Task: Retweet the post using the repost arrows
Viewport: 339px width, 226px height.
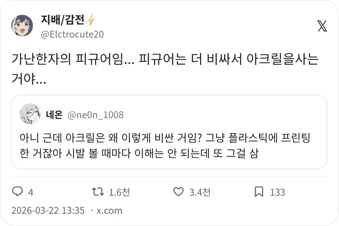Action: (x=97, y=192)
